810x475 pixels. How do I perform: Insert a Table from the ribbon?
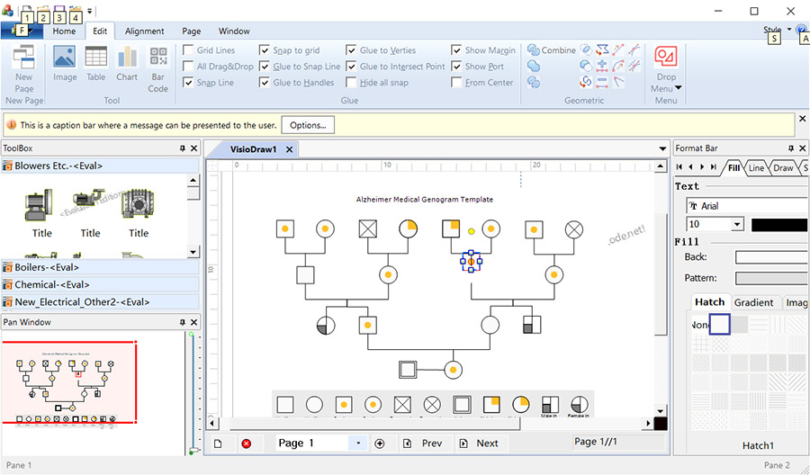coord(96,57)
